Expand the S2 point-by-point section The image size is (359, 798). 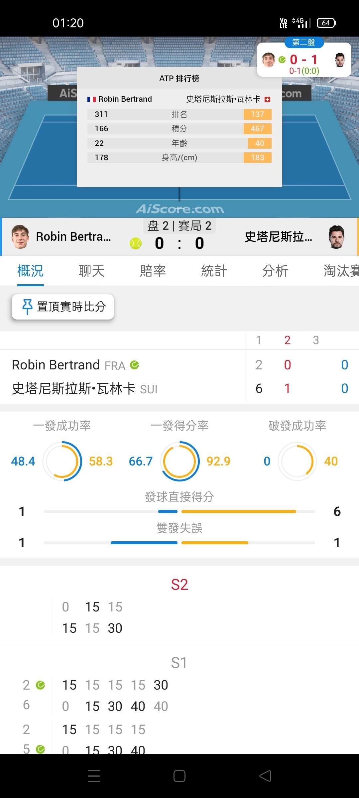179,585
